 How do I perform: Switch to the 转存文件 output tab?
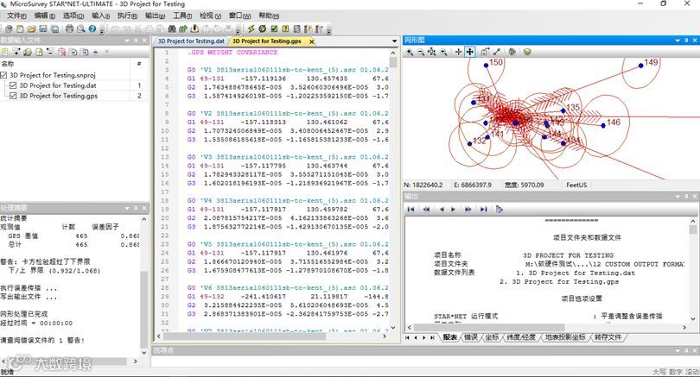[608, 337]
